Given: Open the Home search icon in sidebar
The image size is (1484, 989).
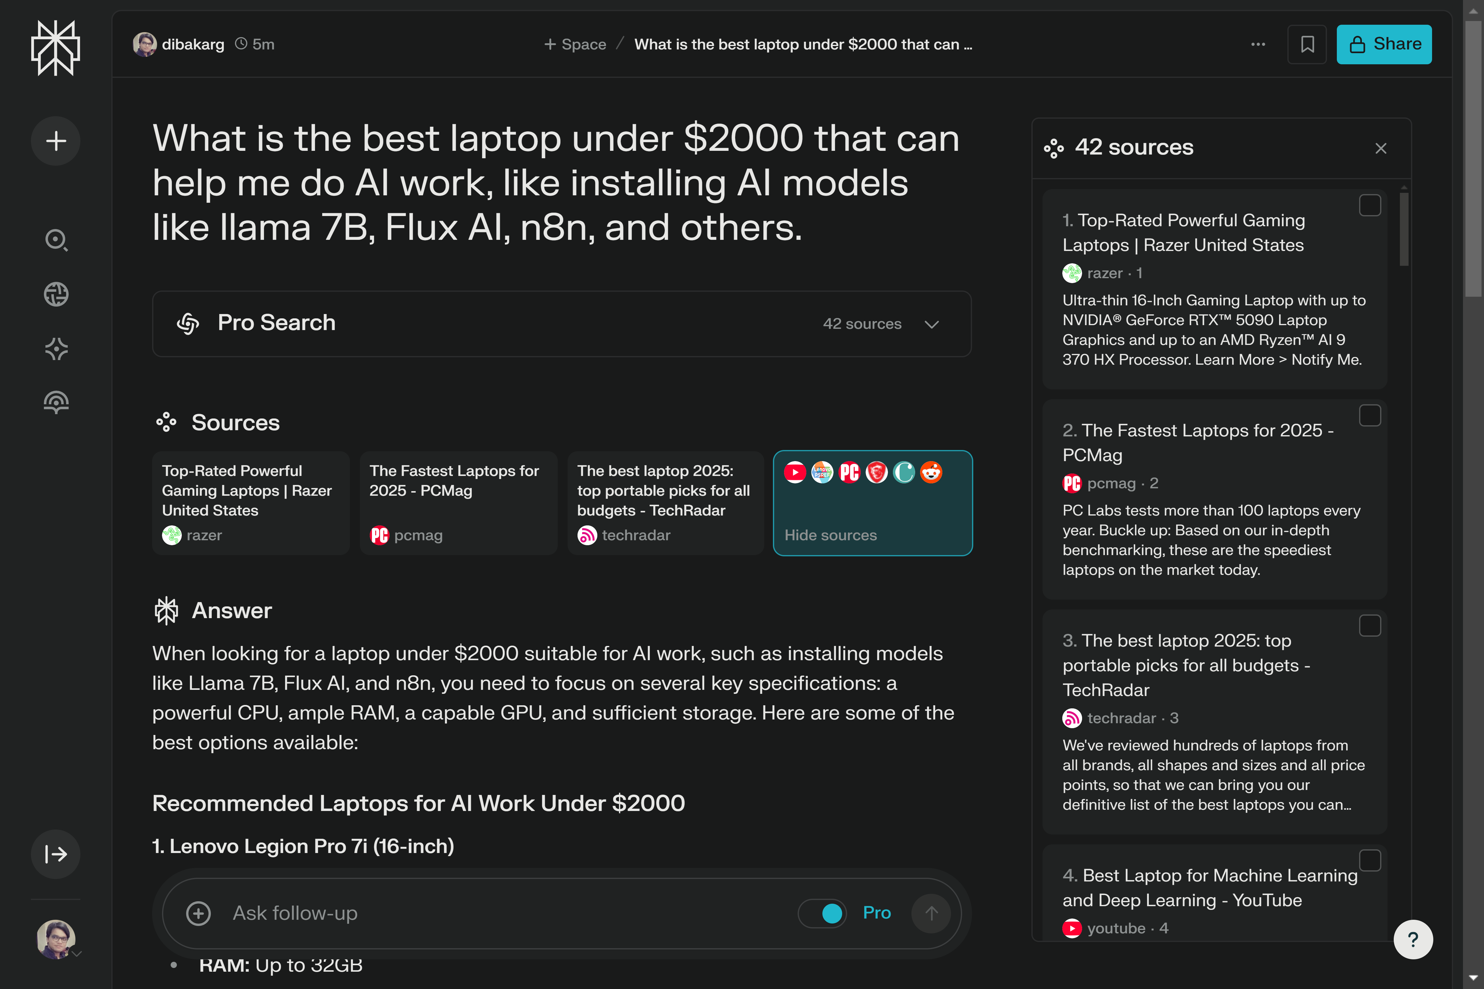Looking at the screenshot, I should tap(56, 240).
